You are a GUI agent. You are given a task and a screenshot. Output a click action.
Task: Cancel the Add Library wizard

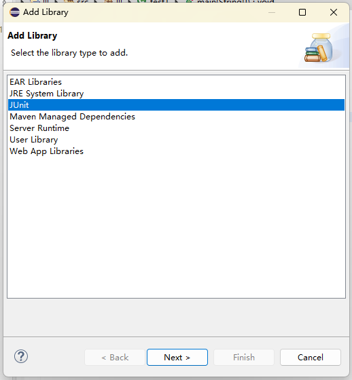click(x=311, y=357)
